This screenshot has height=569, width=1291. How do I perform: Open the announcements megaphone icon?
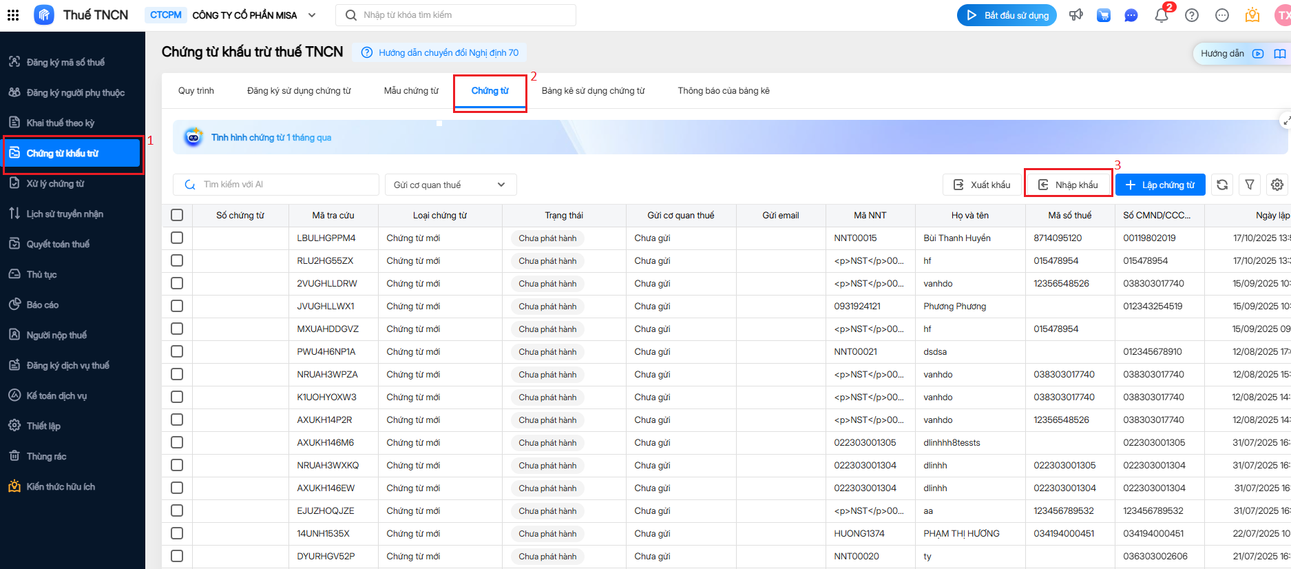click(x=1075, y=15)
